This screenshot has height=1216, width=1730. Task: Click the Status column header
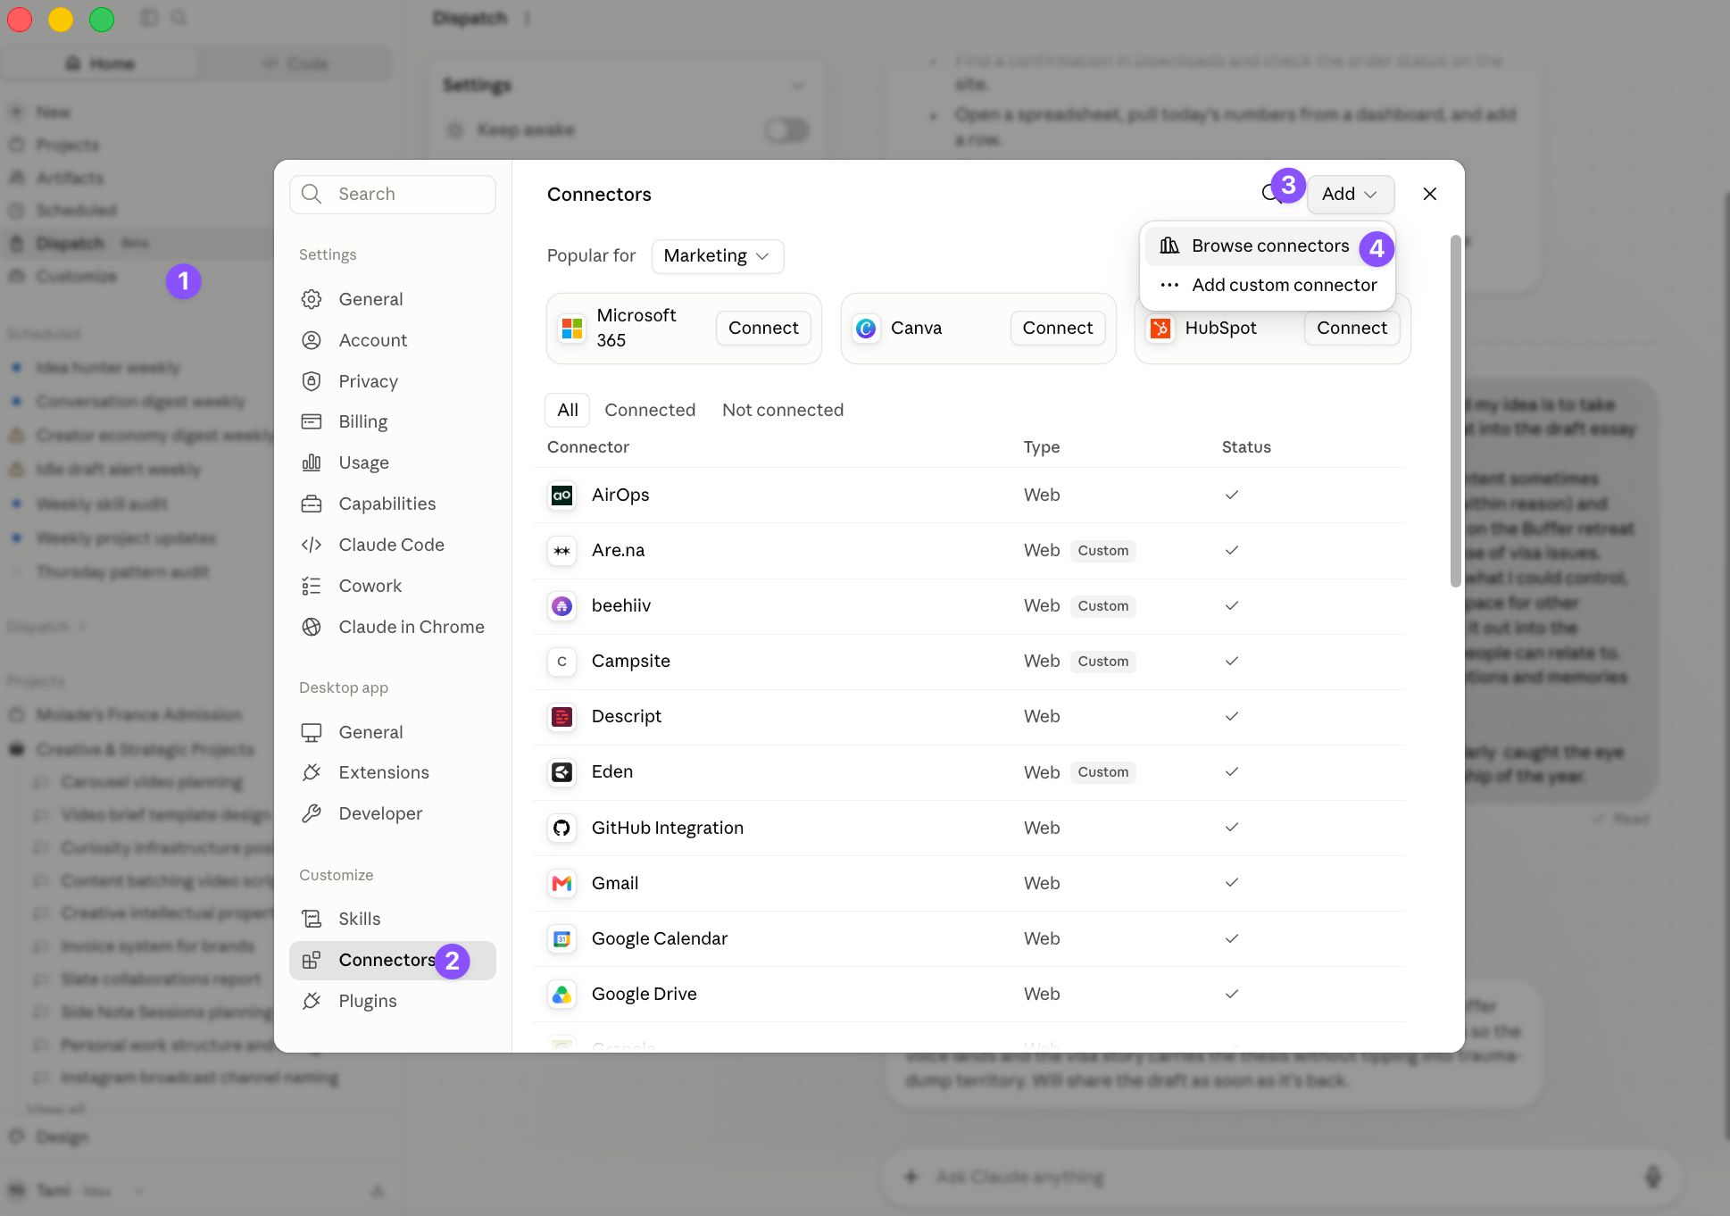(x=1246, y=446)
